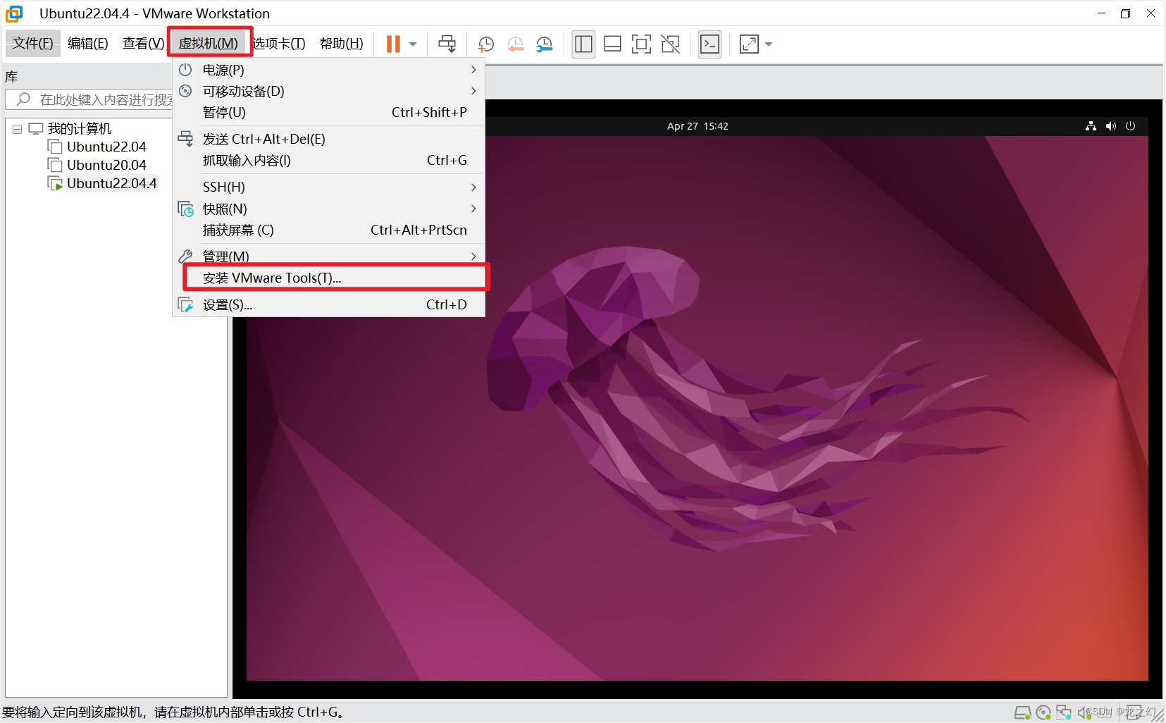Click the stretch guest display icon
This screenshot has width=1166, height=723.
click(749, 44)
